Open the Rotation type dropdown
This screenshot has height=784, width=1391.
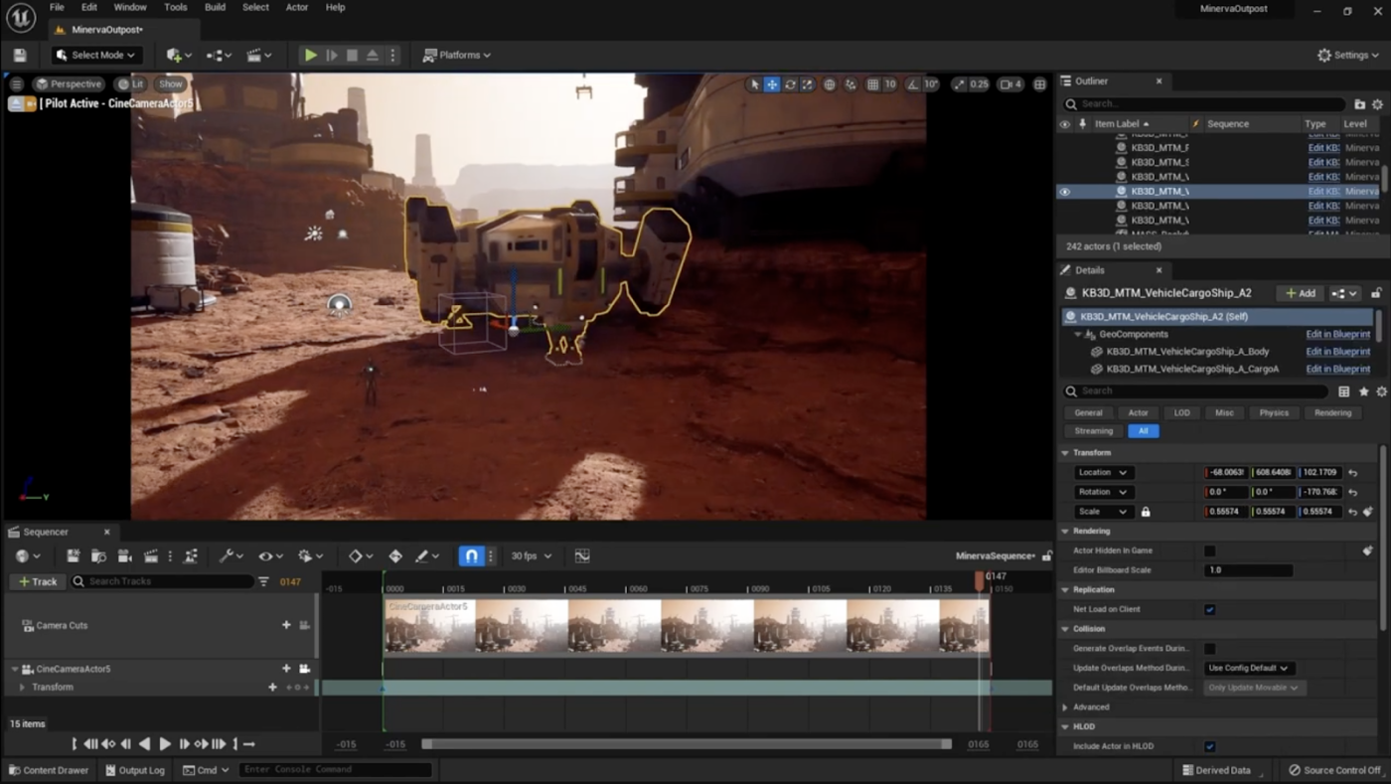tap(1103, 492)
